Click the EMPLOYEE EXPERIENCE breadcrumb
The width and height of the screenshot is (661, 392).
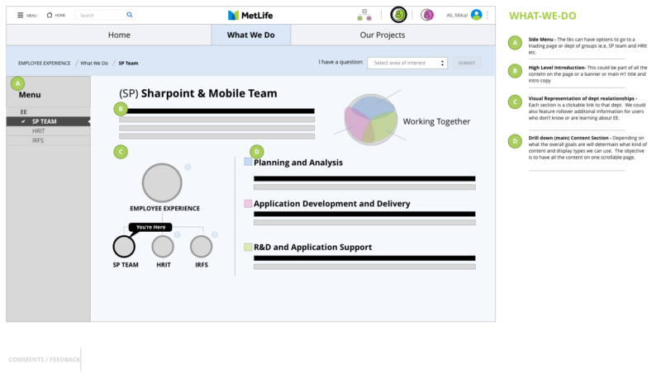pos(45,64)
